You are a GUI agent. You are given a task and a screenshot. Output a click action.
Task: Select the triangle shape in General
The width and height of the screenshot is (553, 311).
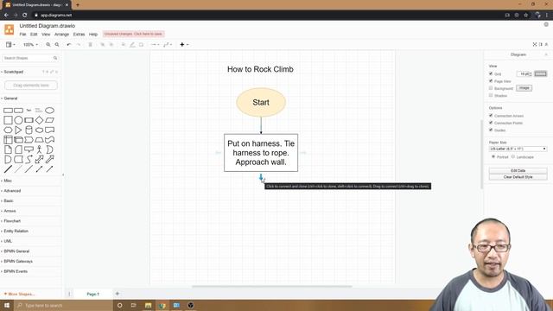18,130
